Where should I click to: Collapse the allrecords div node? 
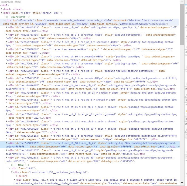point(4,20)
